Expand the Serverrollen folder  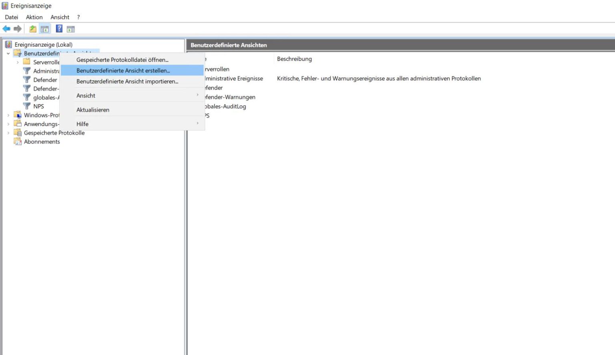coord(18,62)
